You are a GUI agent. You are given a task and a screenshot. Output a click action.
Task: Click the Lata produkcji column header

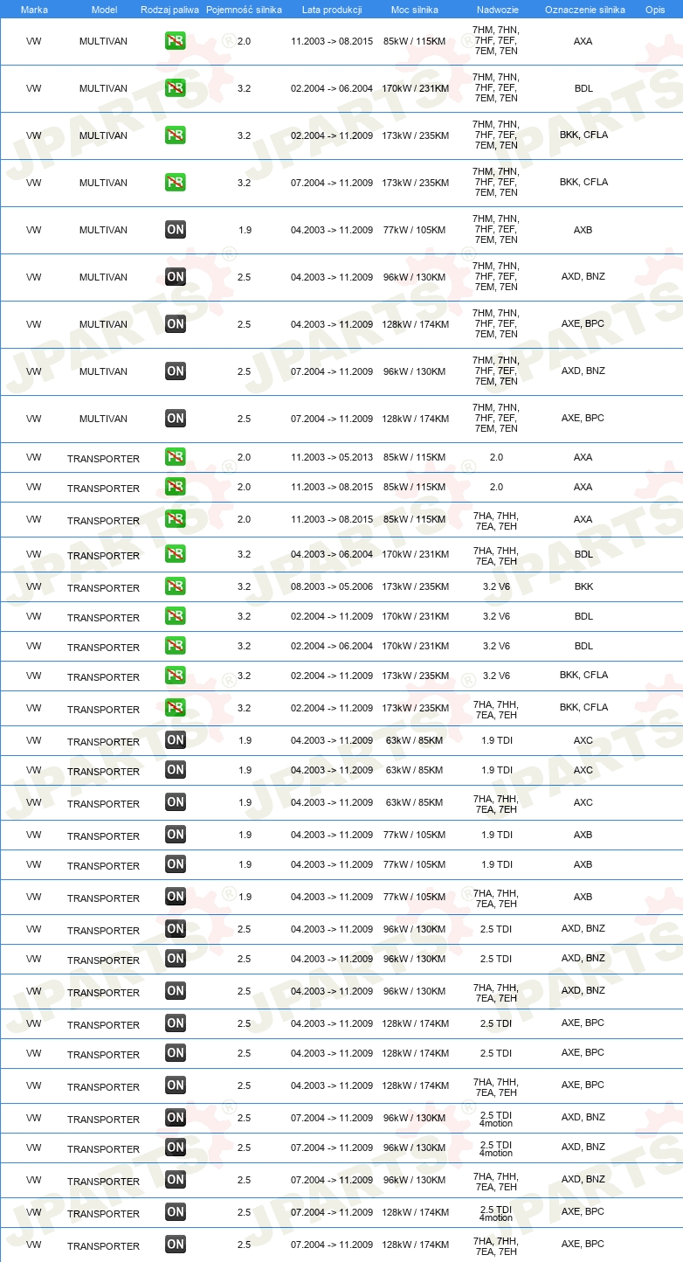(332, 10)
